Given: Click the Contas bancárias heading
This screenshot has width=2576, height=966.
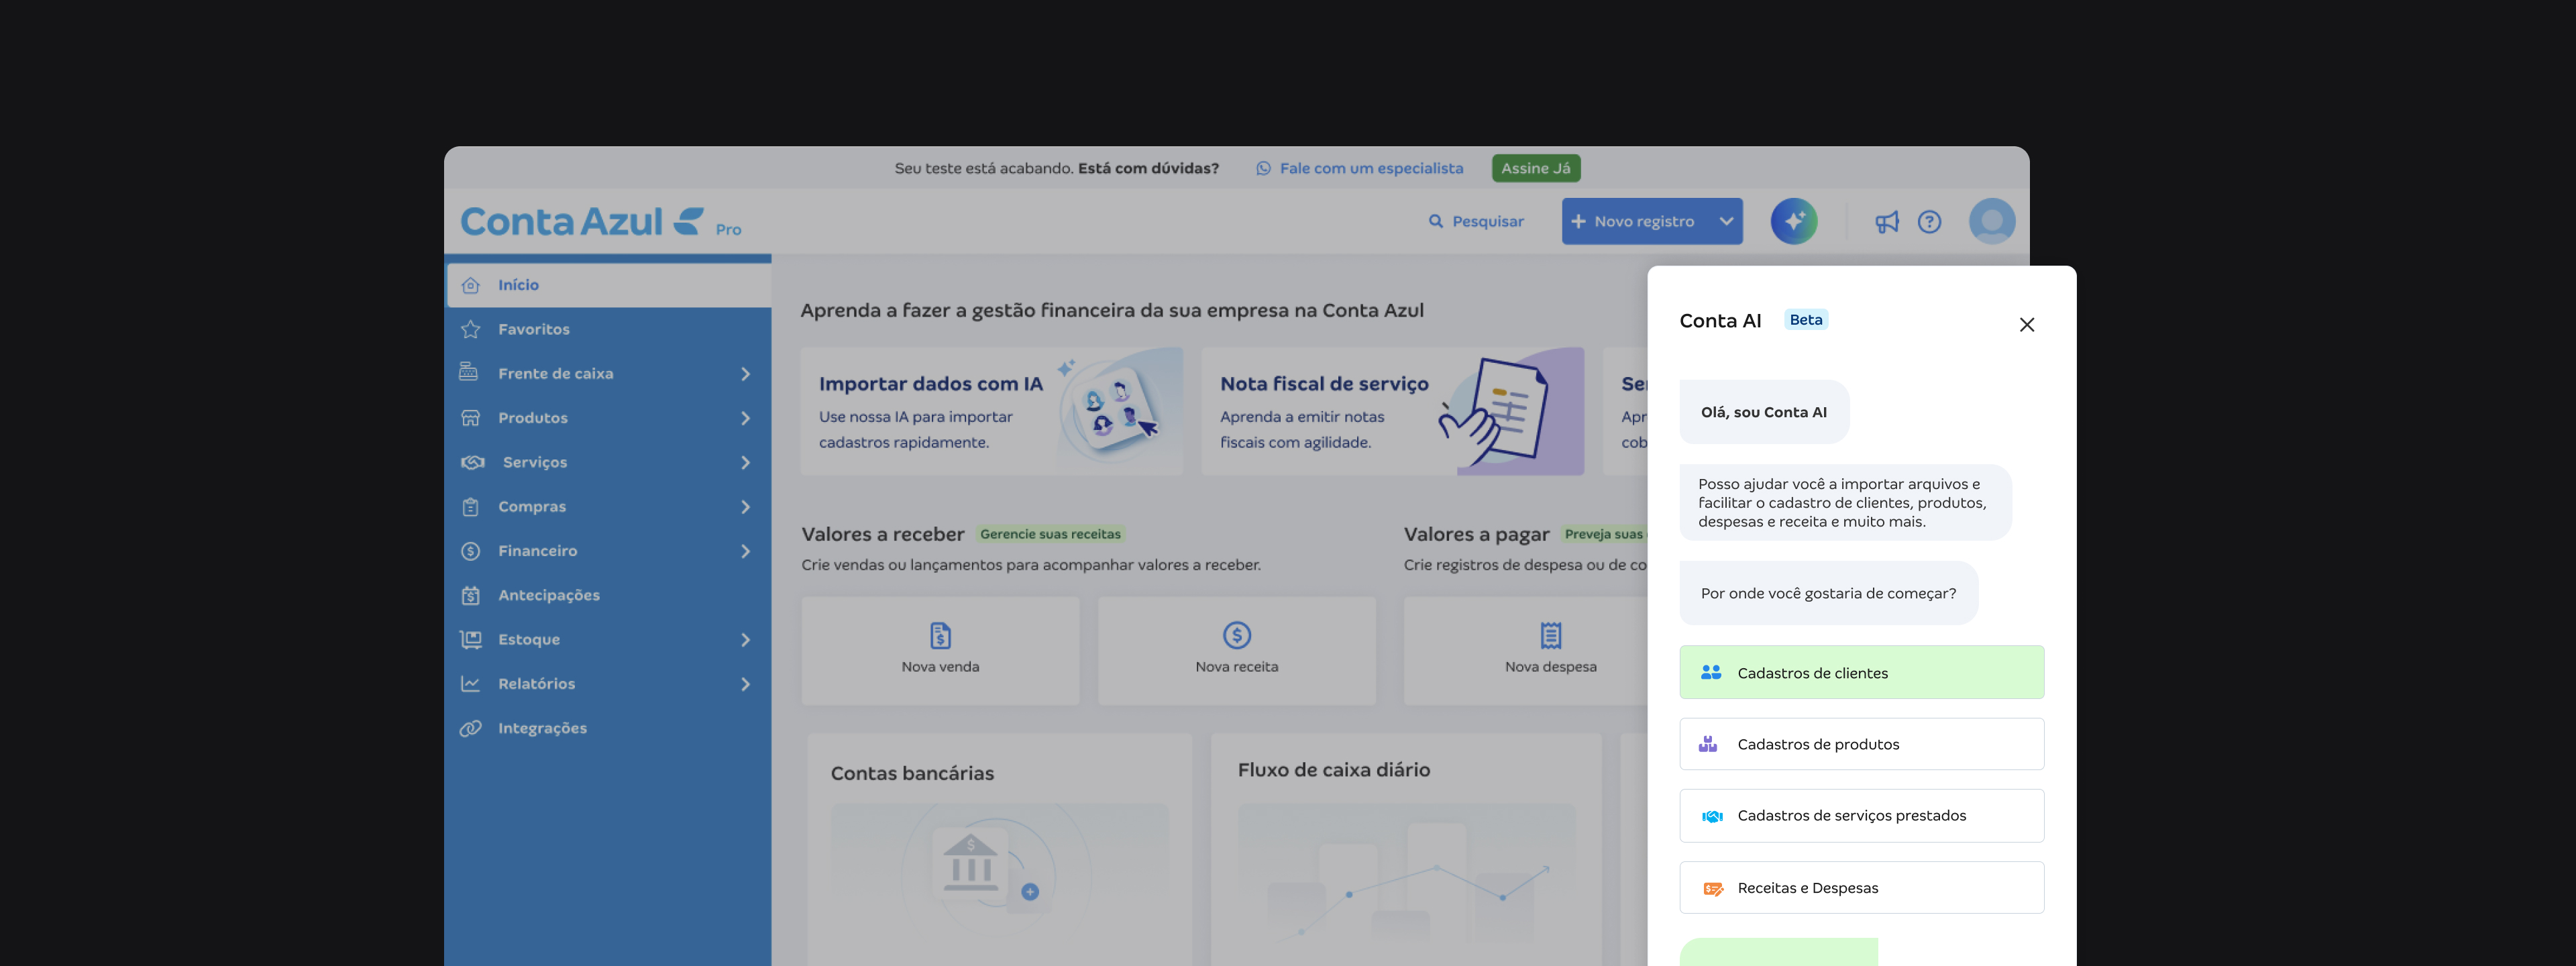Looking at the screenshot, I should tap(912, 773).
